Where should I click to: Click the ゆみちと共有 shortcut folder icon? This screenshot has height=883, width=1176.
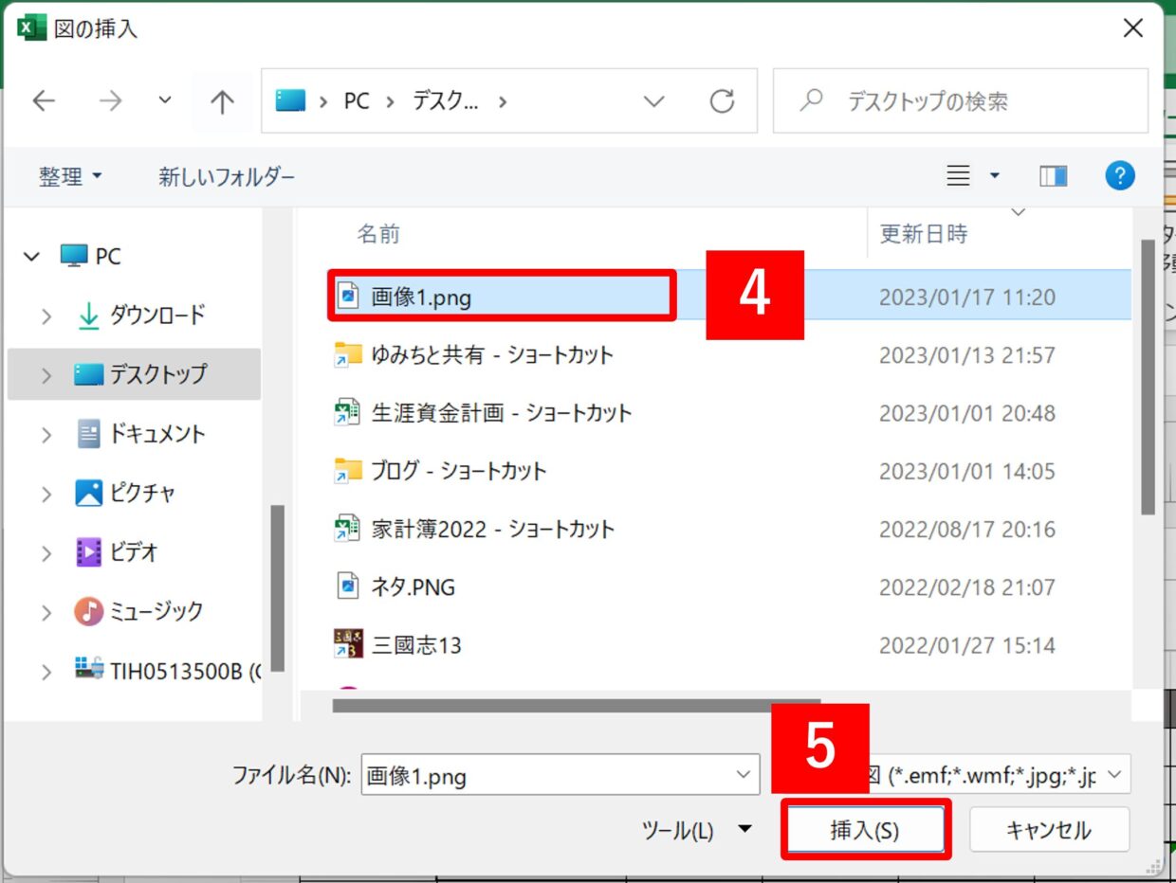pyautogui.click(x=348, y=355)
